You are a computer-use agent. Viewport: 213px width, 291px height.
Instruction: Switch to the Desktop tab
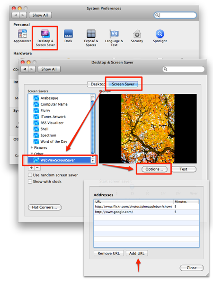pos(98,84)
